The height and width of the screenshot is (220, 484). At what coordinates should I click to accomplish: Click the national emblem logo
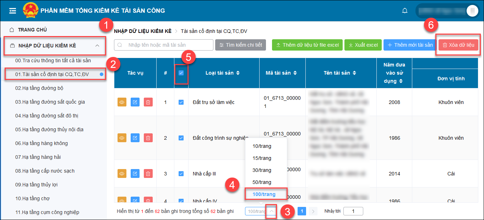(31, 11)
